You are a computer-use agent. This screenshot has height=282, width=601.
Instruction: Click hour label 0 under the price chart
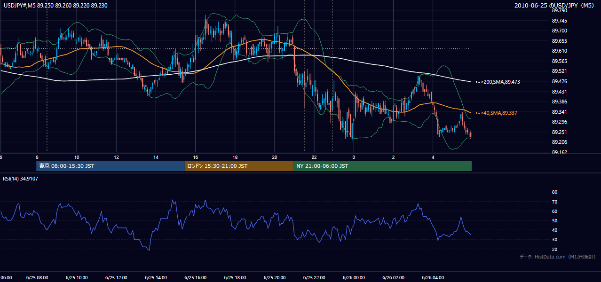click(x=354, y=157)
